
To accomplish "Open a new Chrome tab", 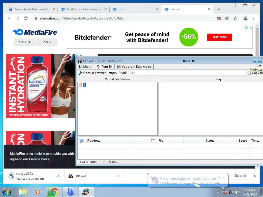I will 219,9.
